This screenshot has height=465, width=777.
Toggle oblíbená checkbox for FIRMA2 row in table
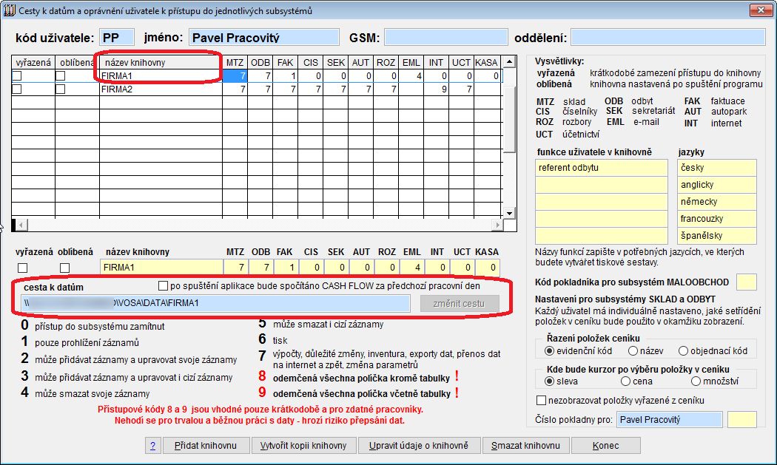(x=61, y=89)
